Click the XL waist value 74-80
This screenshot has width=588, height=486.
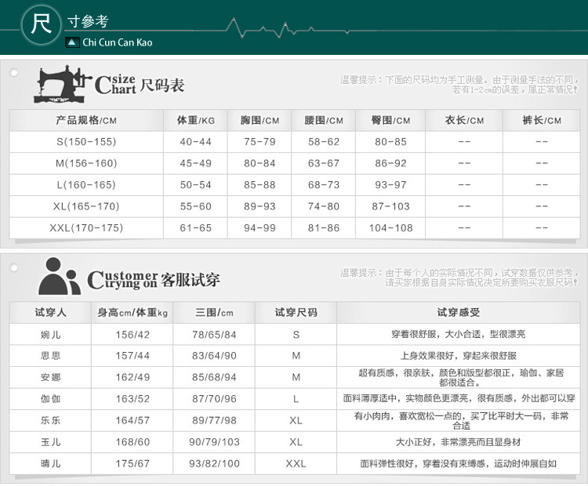pos(324,206)
